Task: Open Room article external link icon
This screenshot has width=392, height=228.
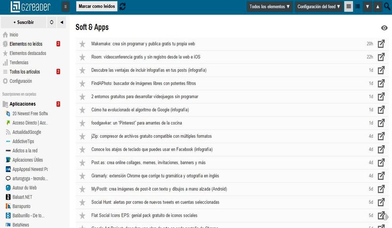Action: tap(381, 57)
